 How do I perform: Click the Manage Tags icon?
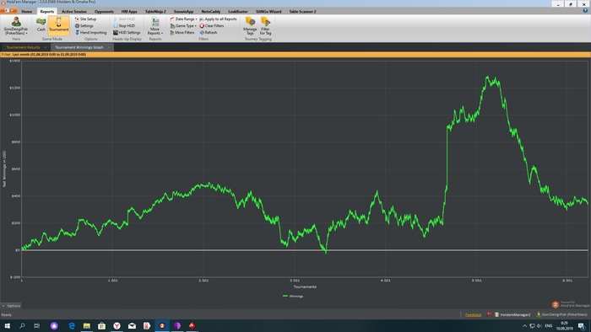click(250, 26)
